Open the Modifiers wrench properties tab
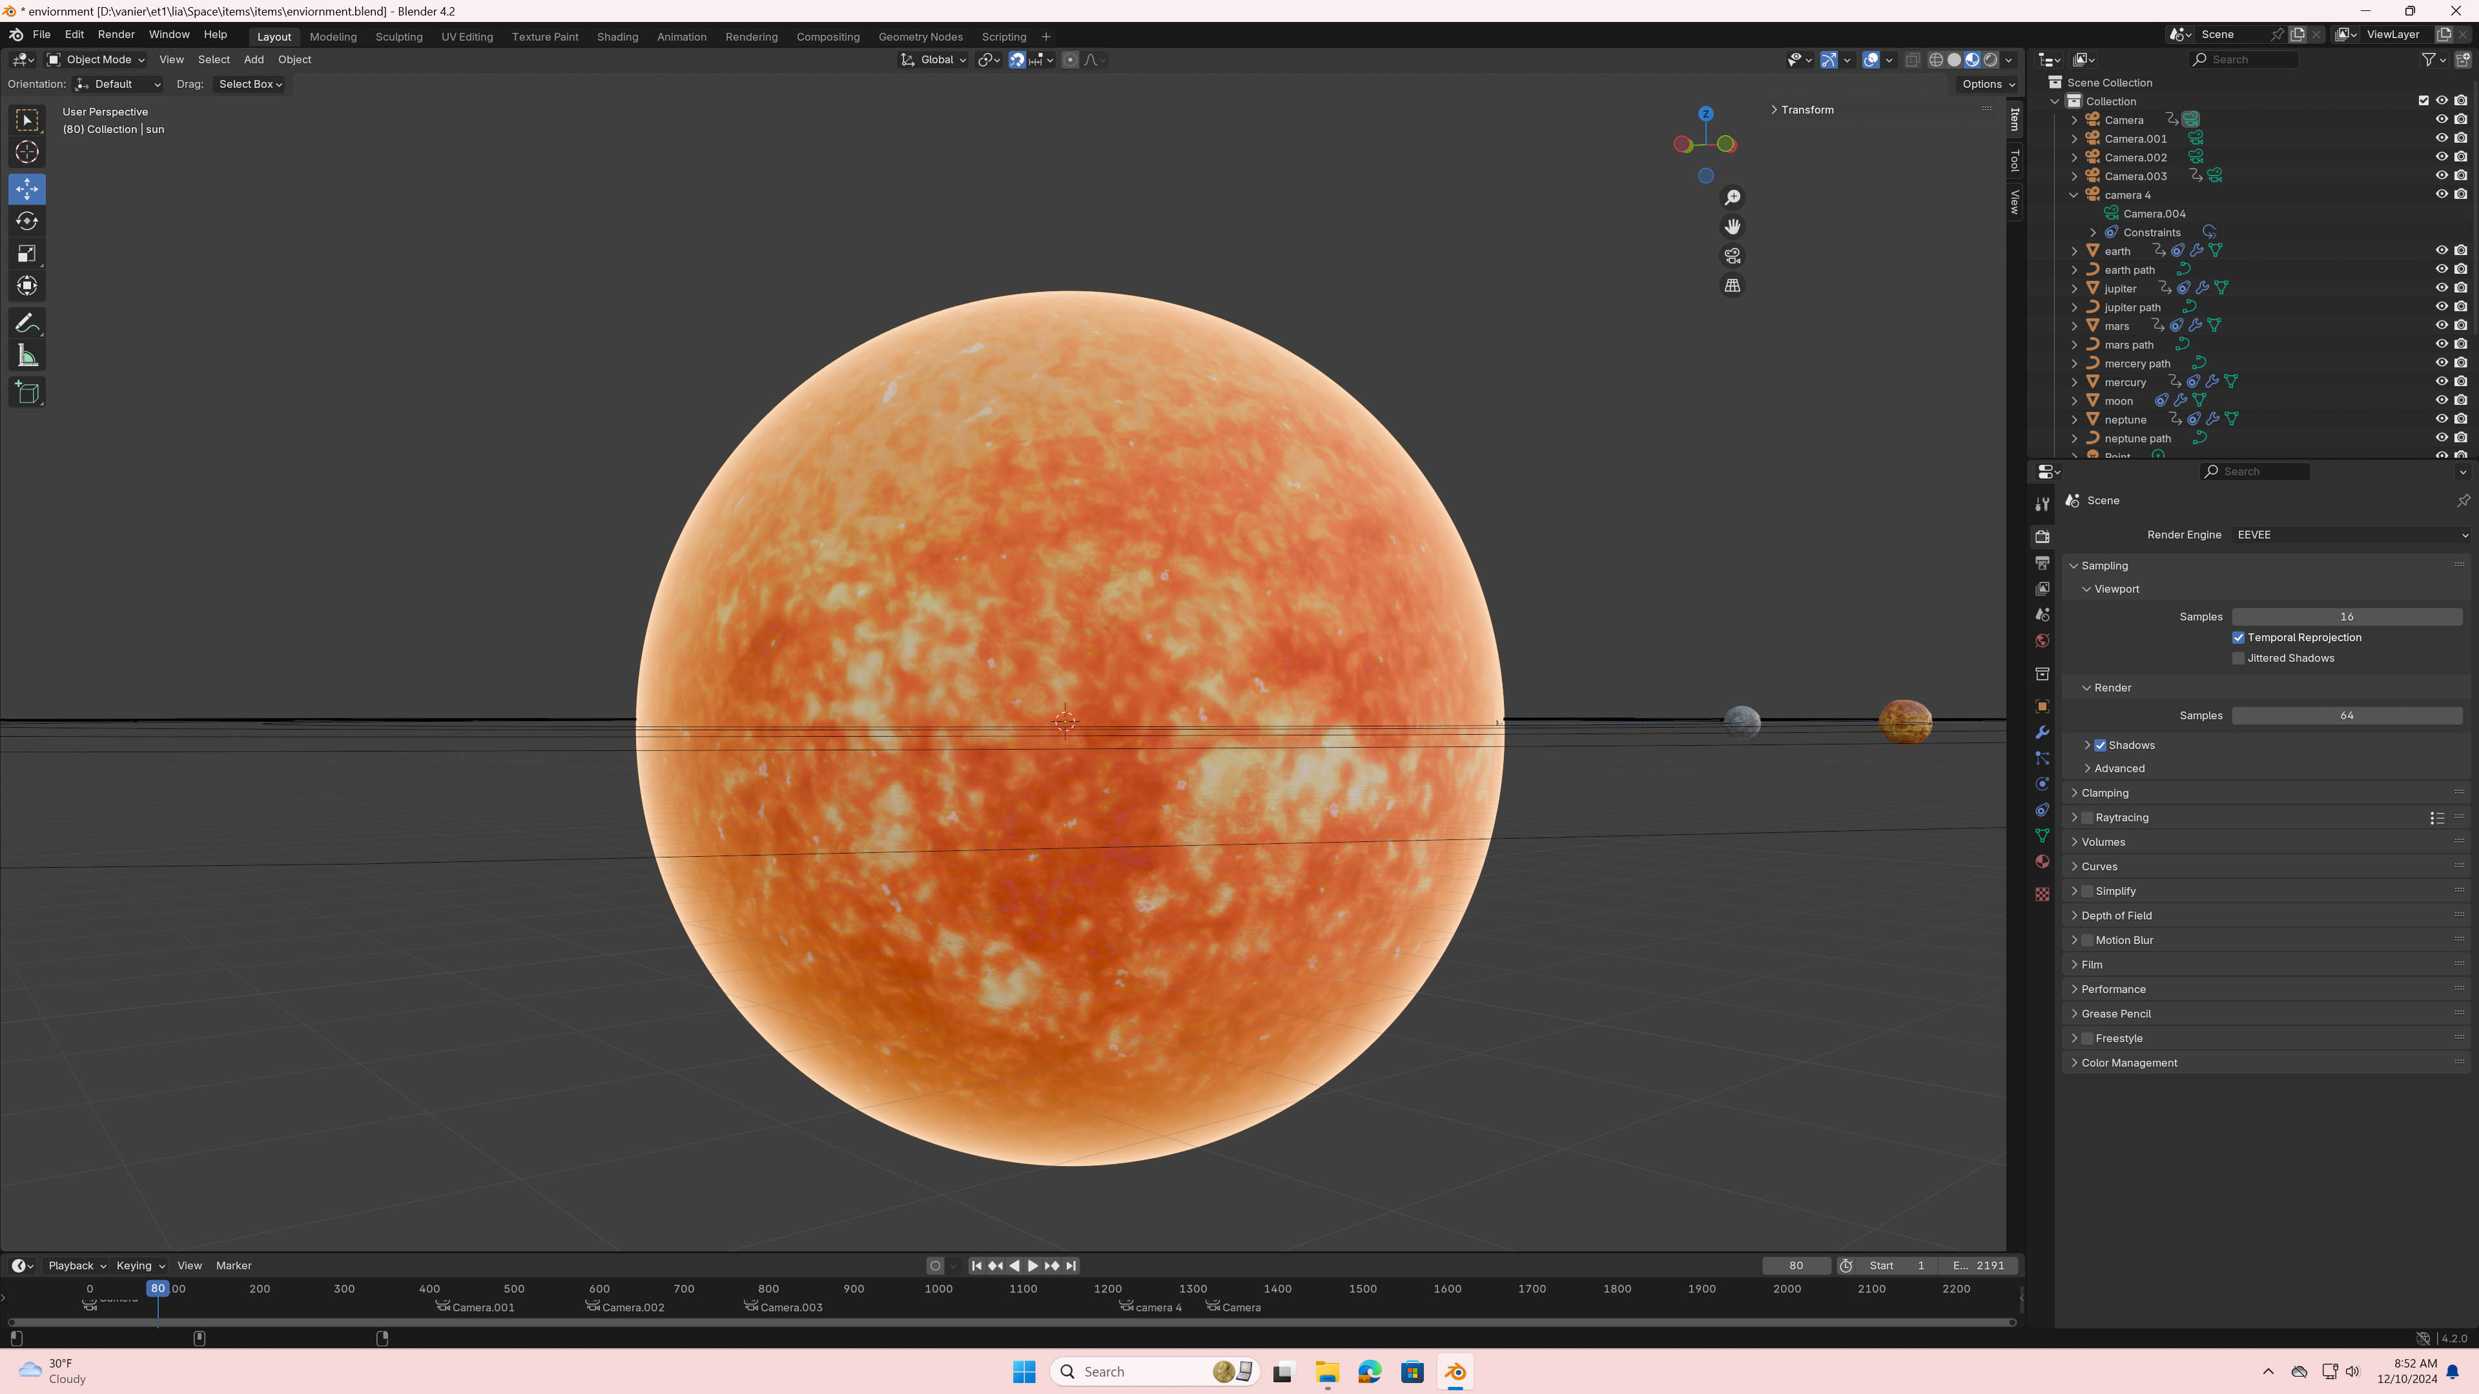 [x=2042, y=732]
